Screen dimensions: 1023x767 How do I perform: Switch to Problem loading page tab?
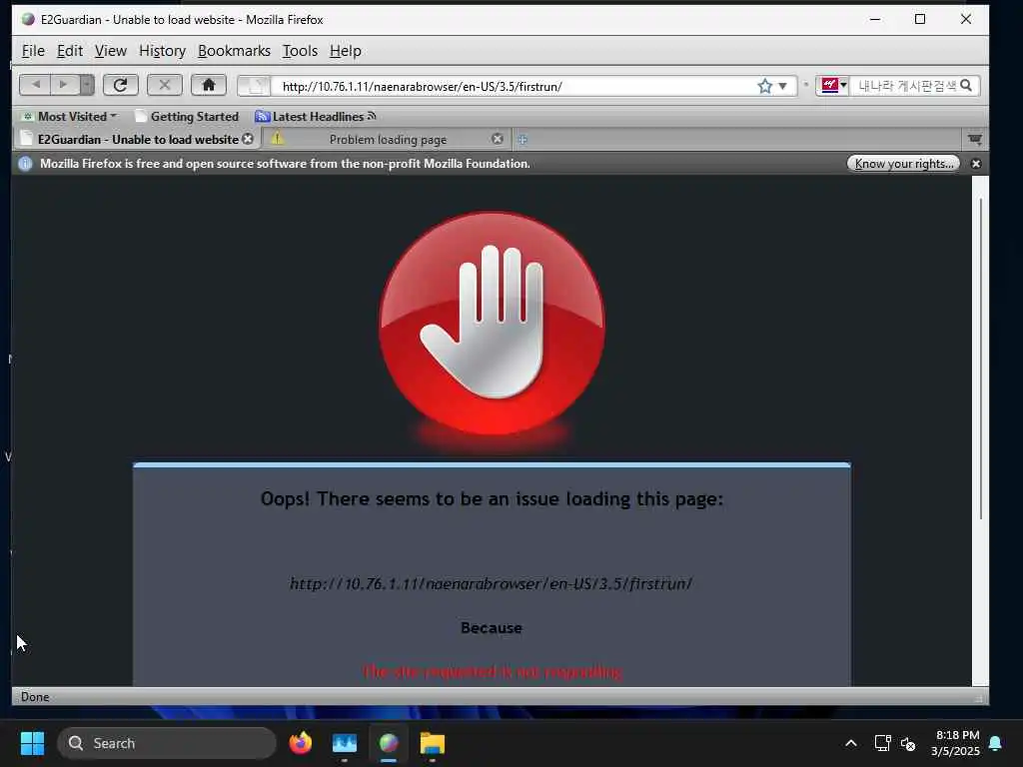coord(388,139)
